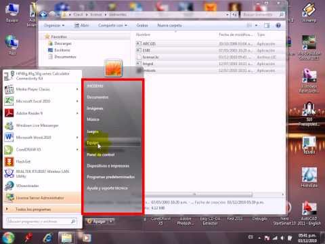Image resolution: width=325 pixels, height=244 pixels.
Task: Open Documentos in Start menu right pane
Action: coord(97,97)
